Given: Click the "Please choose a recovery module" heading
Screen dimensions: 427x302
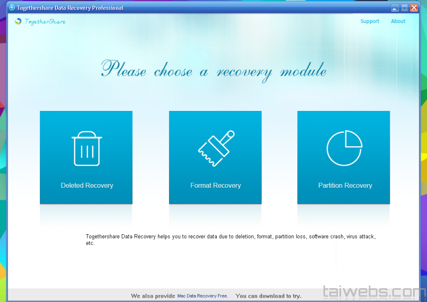Looking at the screenshot, I should tap(213, 70).
